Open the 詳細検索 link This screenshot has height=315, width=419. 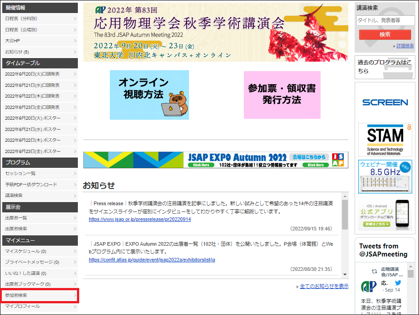tap(405, 46)
